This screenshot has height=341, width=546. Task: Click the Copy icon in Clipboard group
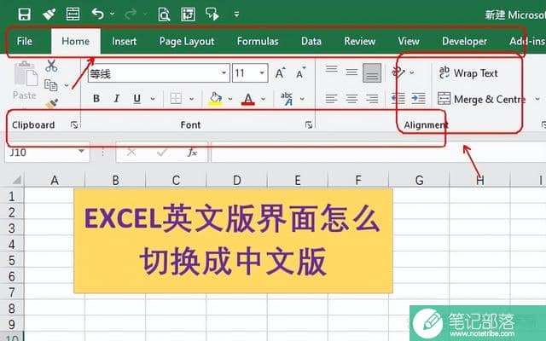pos(51,85)
